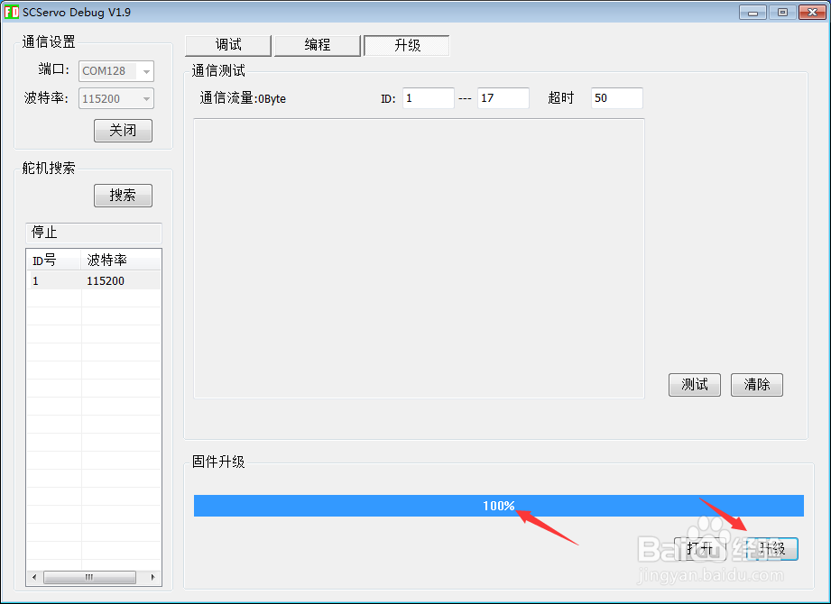This screenshot has width=831, height=604.
Task: Click the 115200 cell in servo list
Action: [x=106, y=280]
